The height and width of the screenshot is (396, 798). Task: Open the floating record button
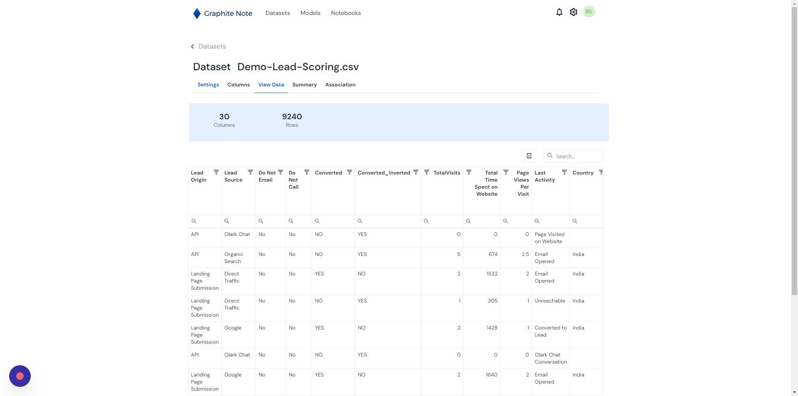[x=20, y=376]
